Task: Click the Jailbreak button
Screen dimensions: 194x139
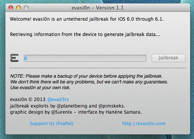Action: tap(169, 58)
